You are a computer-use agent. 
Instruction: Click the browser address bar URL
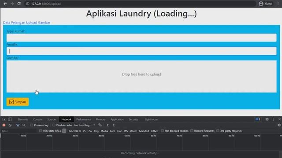tap(46, 4)
